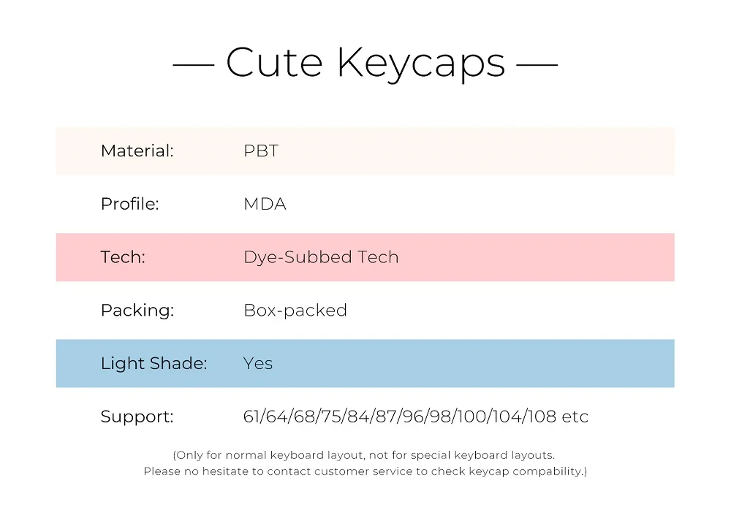Select the "Packing:" label
This screenshot has height=521, width=731.
(137, 311)
